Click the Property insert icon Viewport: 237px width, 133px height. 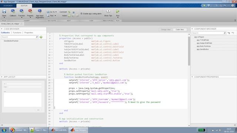pyautogui.click(x=30, y=11)
